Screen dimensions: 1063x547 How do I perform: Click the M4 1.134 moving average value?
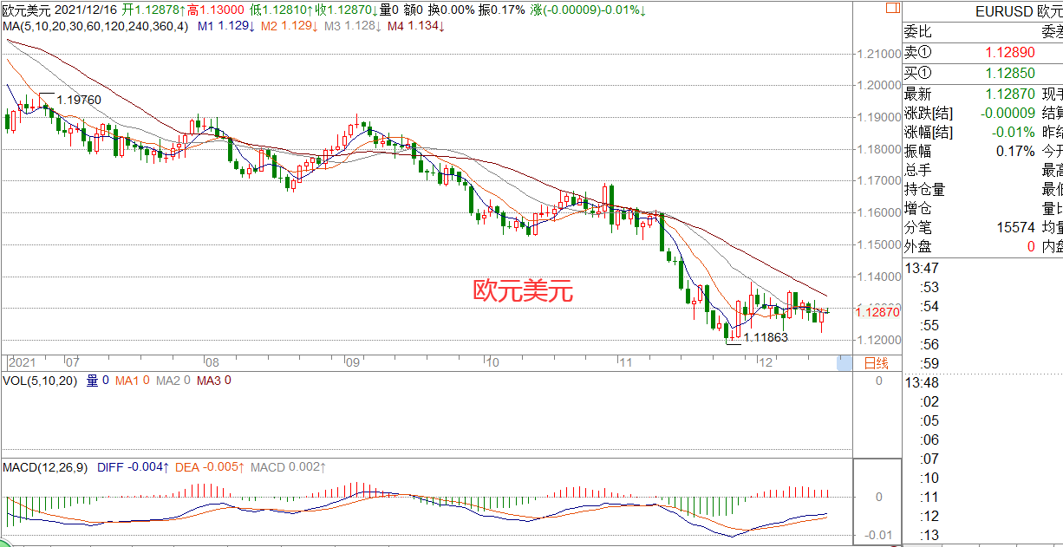point(415,27)
